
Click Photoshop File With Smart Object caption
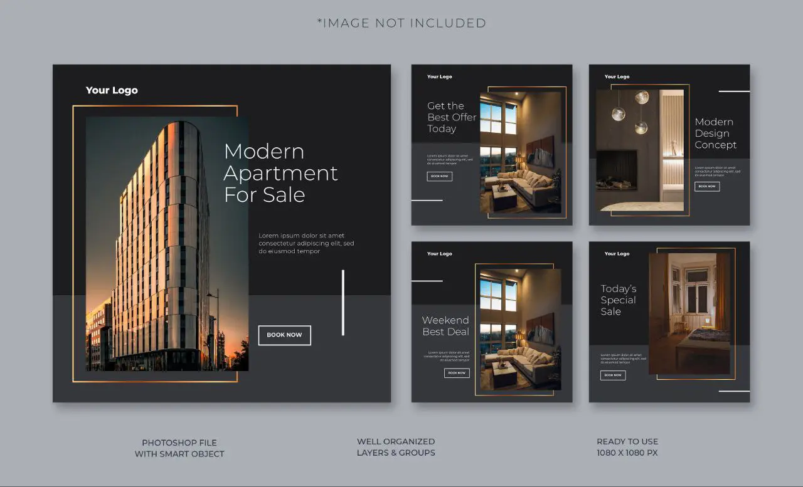(179, 448)
